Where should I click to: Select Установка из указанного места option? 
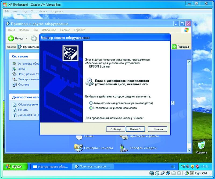pyautogui.click(x=113, y=108)
